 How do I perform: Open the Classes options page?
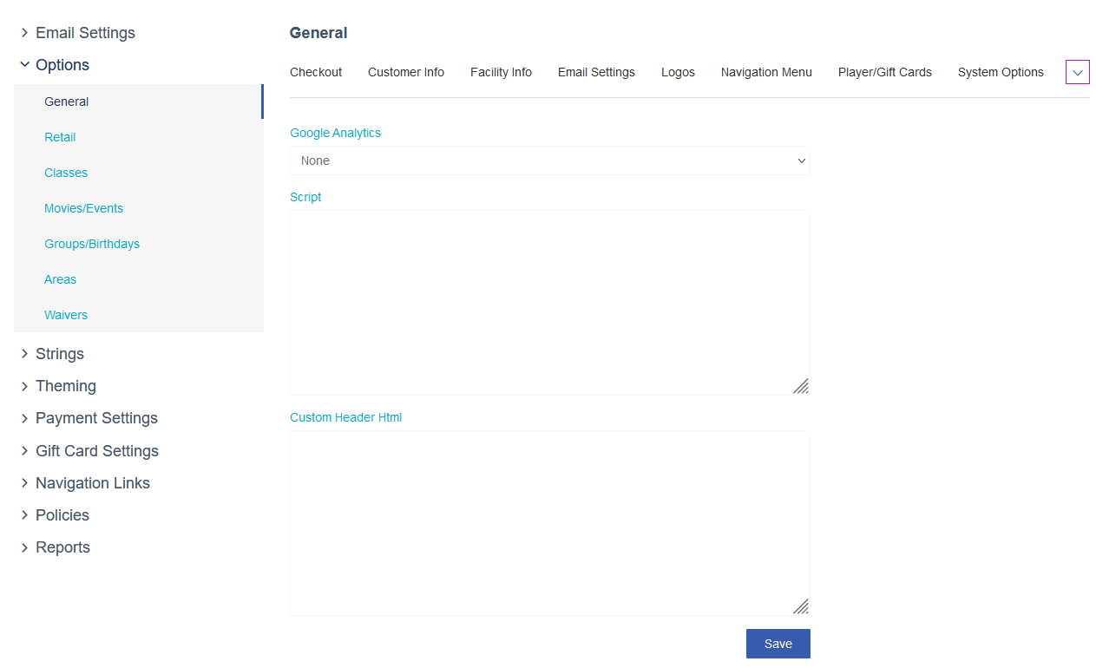[x=66, y=173]
